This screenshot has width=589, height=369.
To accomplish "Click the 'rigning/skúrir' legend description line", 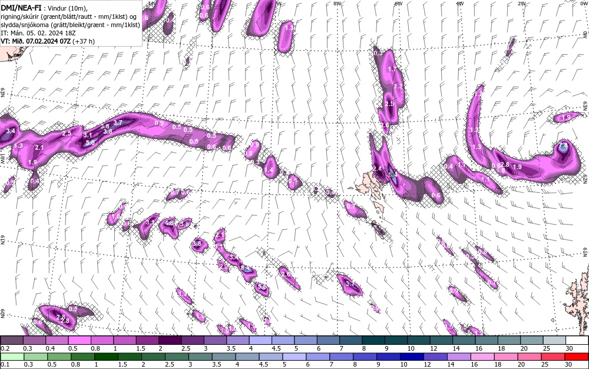I will point(69,17).
